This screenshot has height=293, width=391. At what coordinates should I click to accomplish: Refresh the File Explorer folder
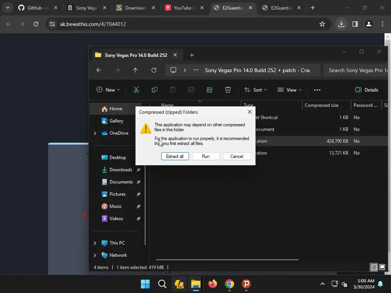154,70
